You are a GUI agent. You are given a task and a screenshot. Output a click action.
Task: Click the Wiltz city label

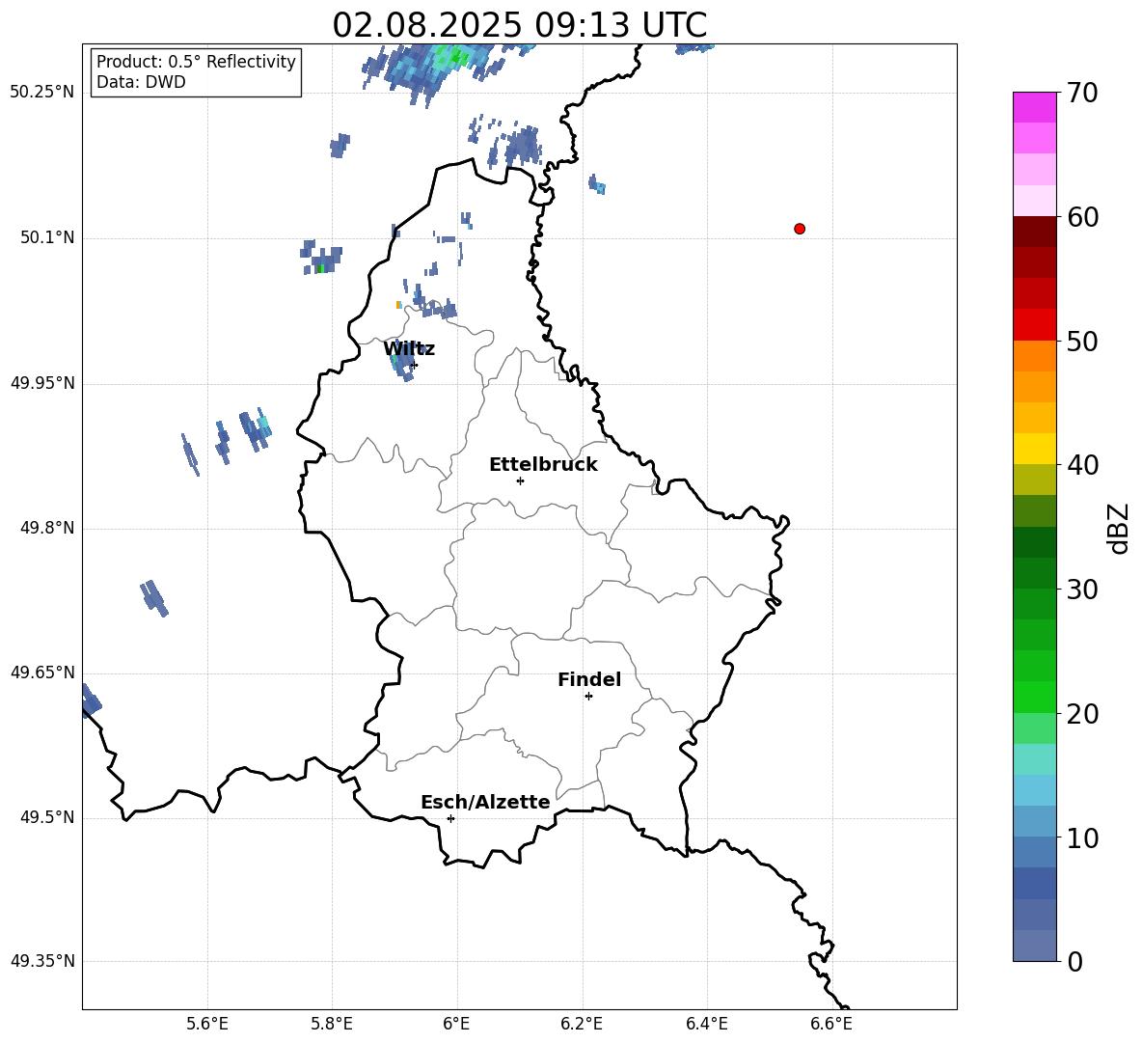click(409, 349)
